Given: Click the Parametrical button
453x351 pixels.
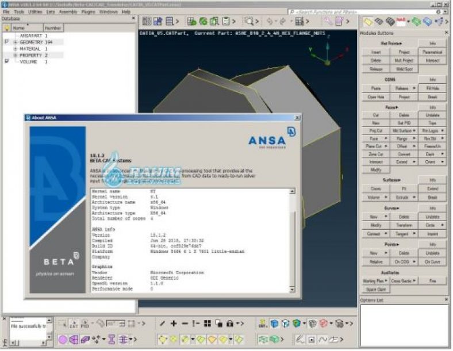Looking at the screenshot, I should tap(432, 52).
